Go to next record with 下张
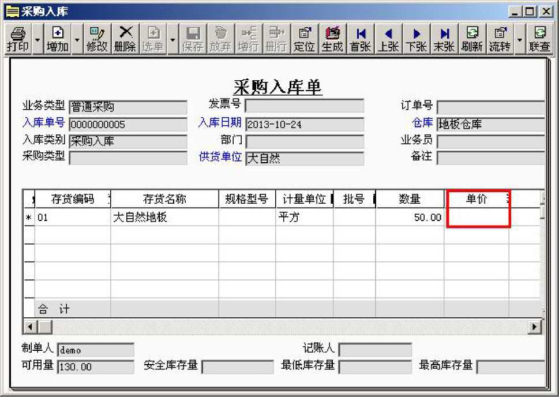The height and width of the screenshot is (397, 559). click(416, 39)
